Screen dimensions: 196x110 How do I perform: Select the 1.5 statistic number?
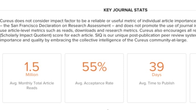tap(32, 67)
